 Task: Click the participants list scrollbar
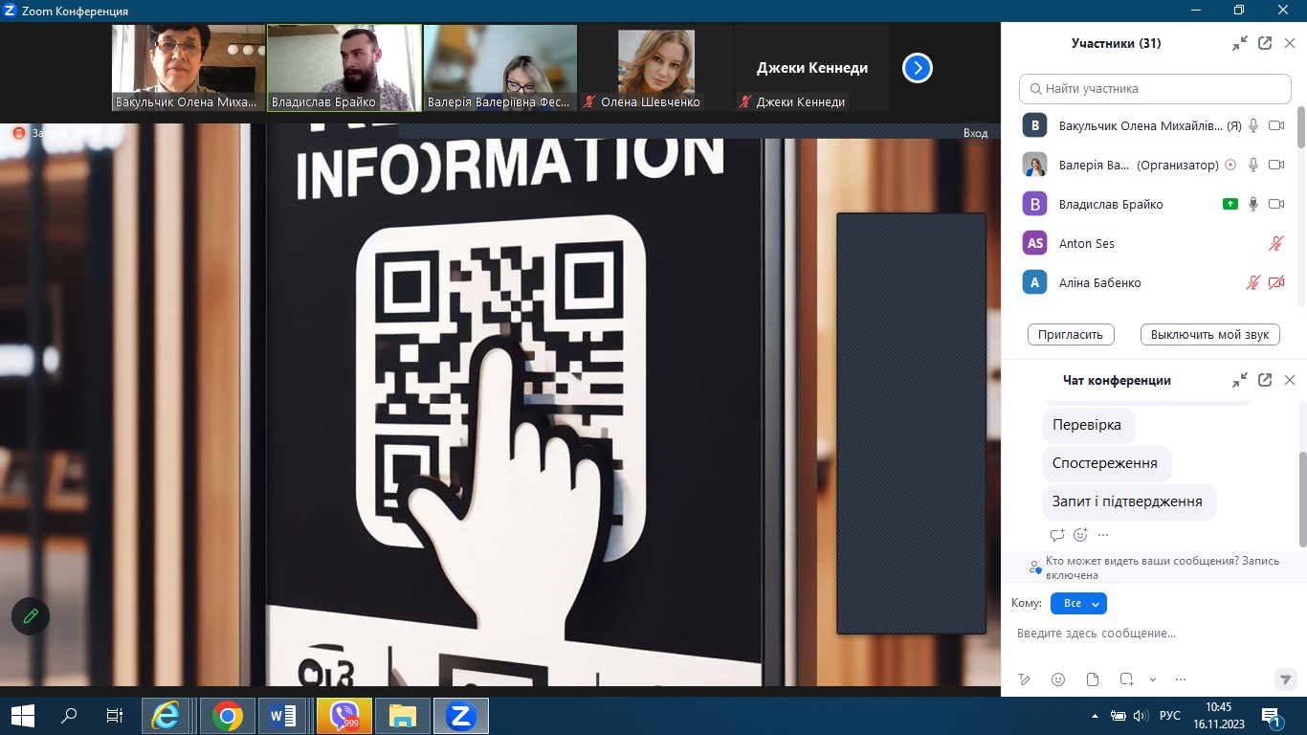click(1301, 129)
